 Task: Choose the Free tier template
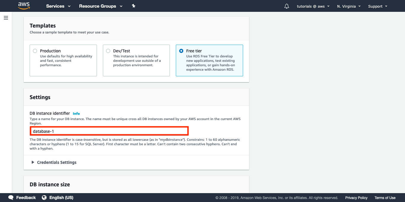(181, 51)
